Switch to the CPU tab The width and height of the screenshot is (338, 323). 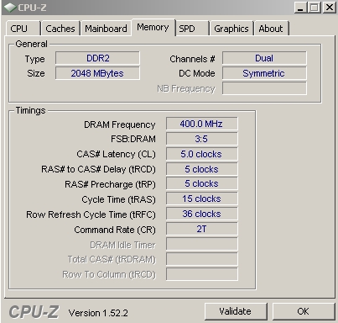click(23, 29)
